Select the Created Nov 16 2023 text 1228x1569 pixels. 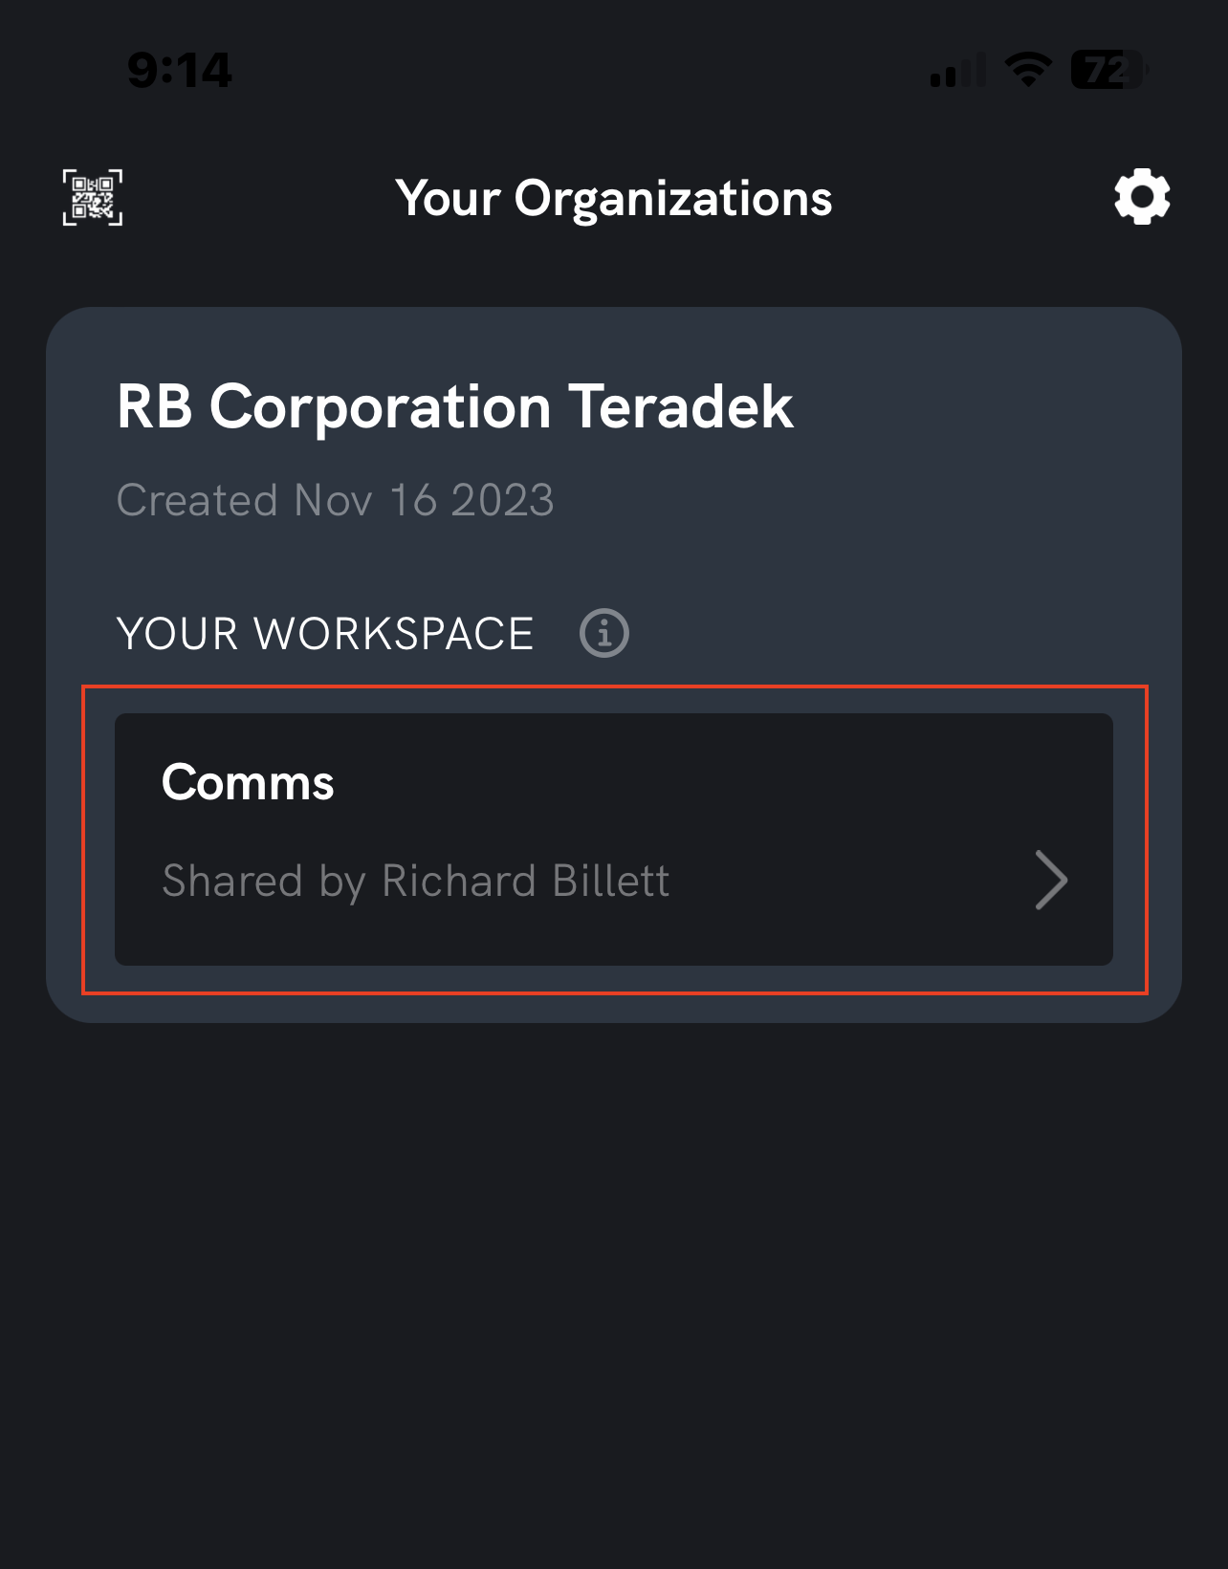(x=335, y=499)
